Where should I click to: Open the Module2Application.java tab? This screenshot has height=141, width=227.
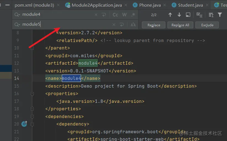97,5
